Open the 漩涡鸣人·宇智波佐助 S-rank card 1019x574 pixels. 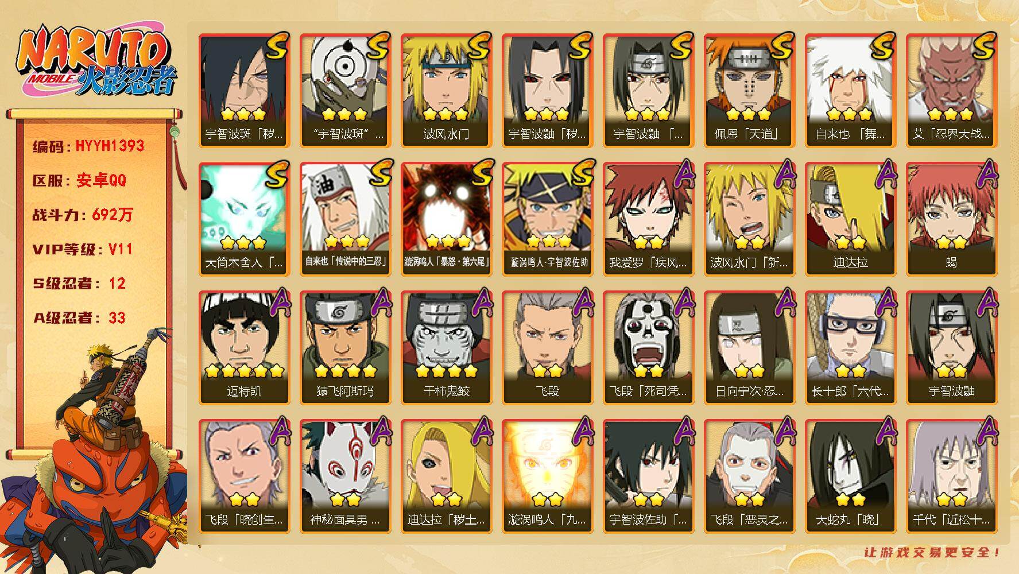coord(547,219)
